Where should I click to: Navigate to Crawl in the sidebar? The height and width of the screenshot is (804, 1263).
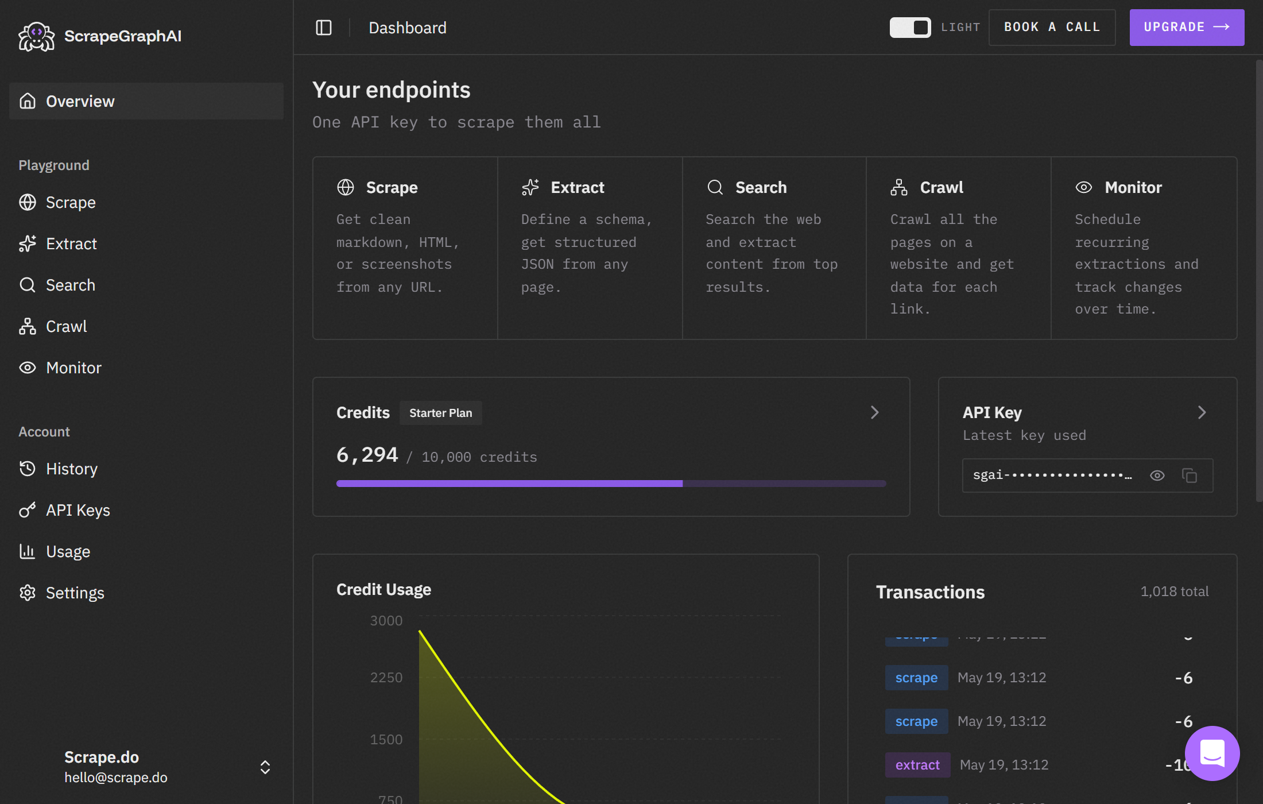click(x=146, y=326)
